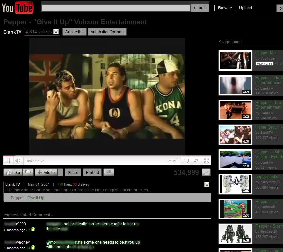Image resolution: width=283 pixels, height=252 pixels.
Task: Open the Pepper - Ho's title link
Action: [x=268, y=202]
